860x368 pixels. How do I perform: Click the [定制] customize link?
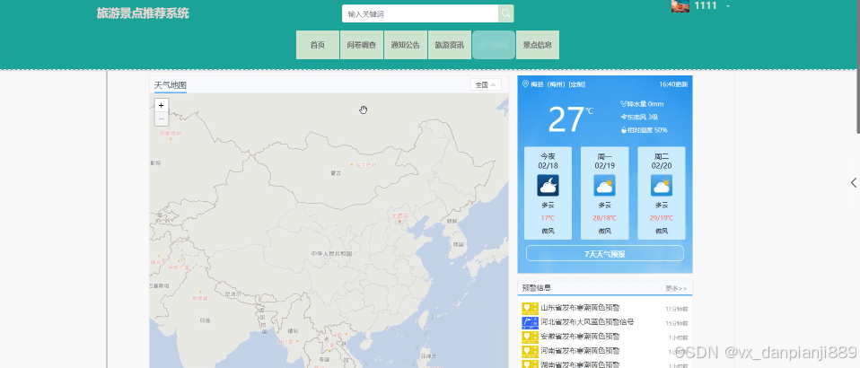point(576,84)
